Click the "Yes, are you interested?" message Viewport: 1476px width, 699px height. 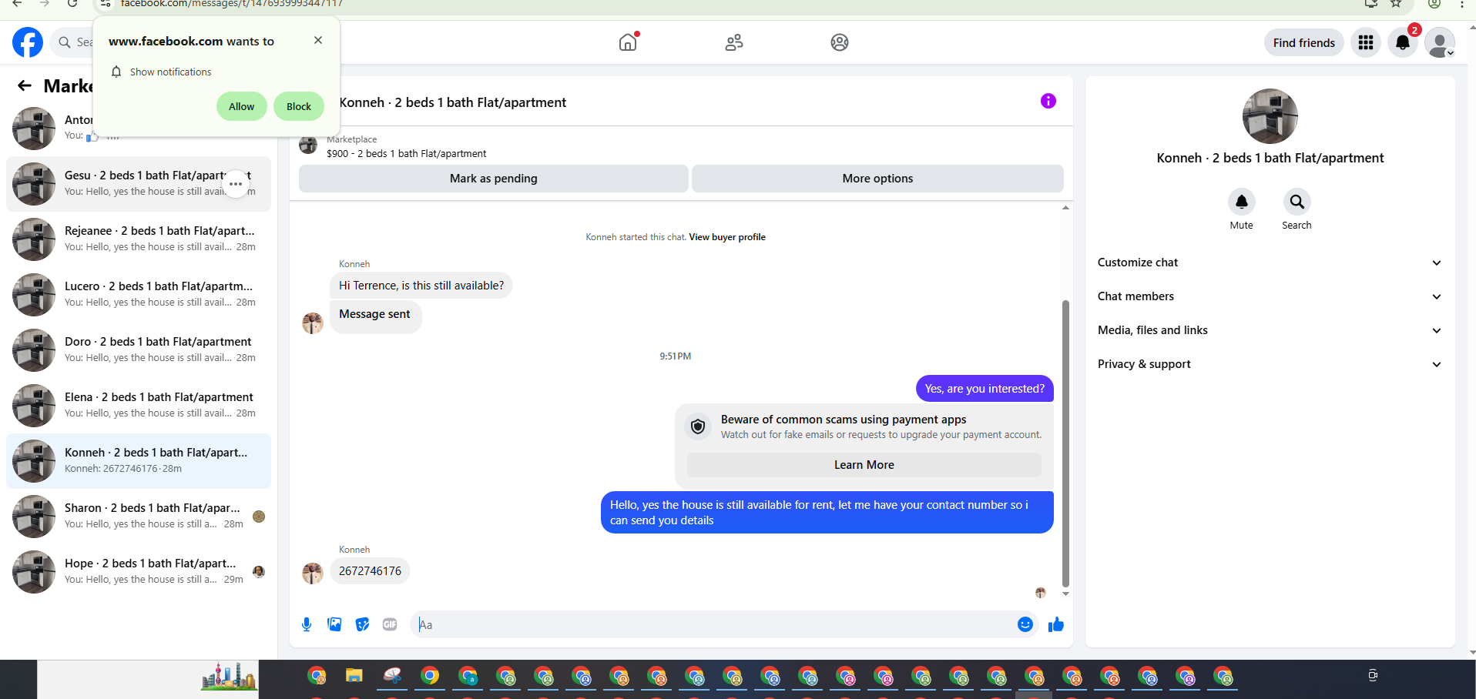click(x=985, y=389)
